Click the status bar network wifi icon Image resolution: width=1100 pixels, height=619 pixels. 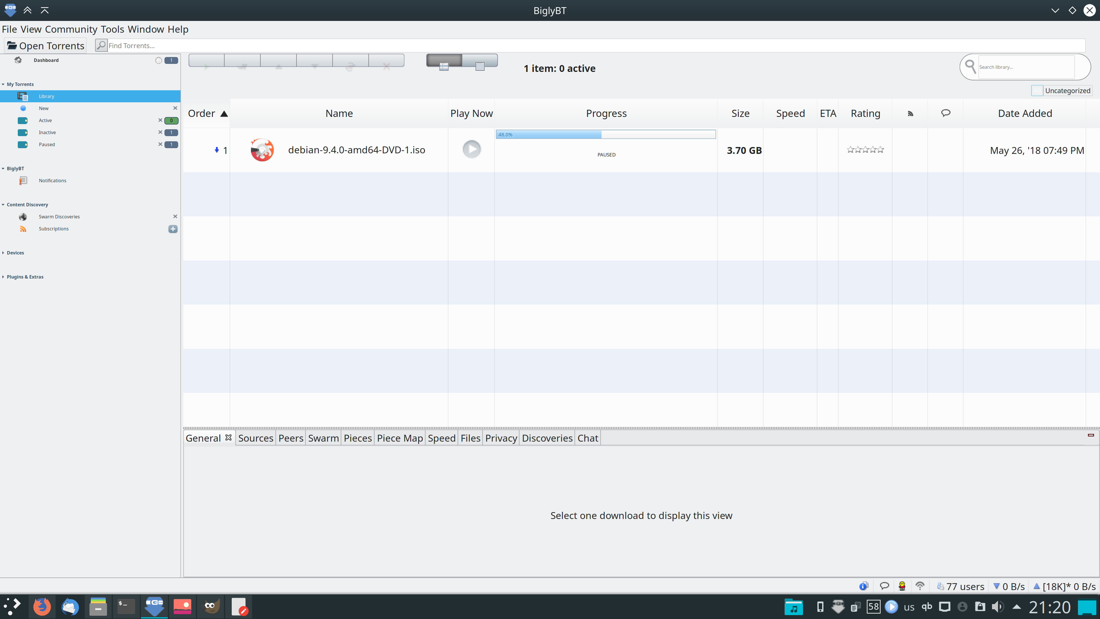click(920, 586)
